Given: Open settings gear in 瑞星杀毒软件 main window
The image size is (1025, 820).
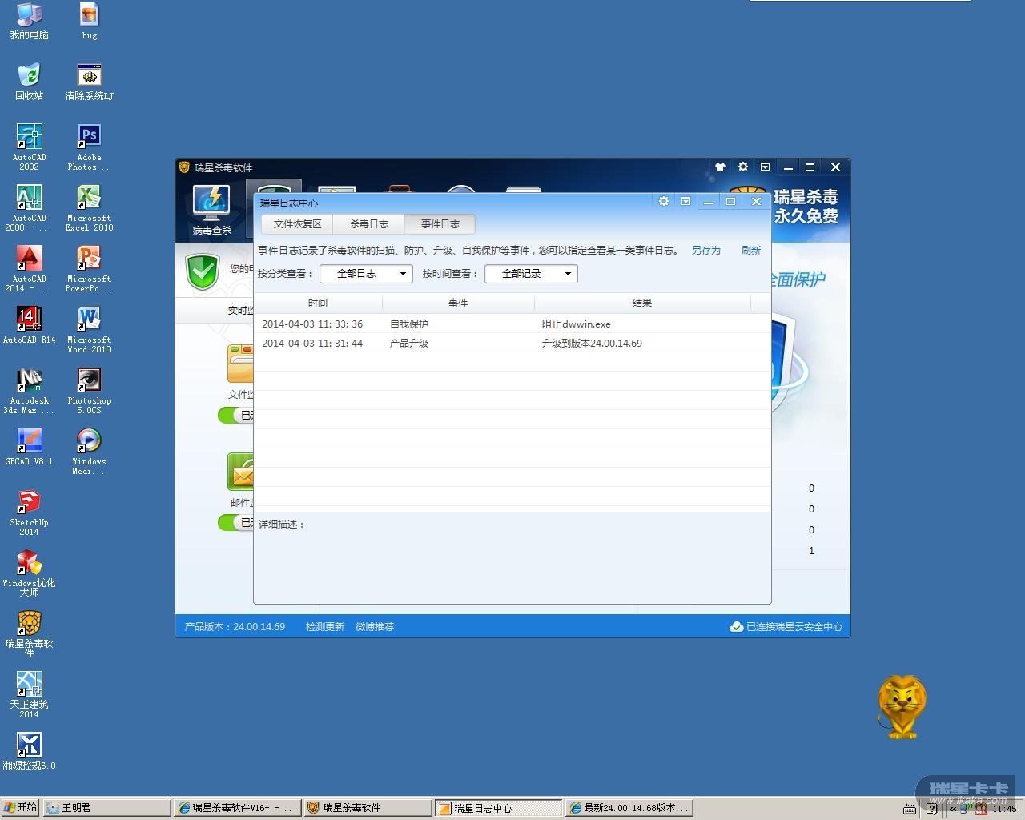Looking at the screenshot, I should pos(743,167).
